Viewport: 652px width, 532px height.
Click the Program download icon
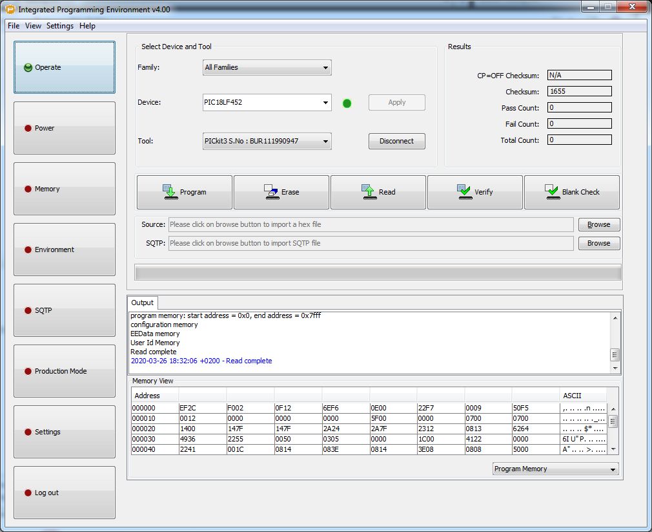pyautogui.click(x=170, y=192)
